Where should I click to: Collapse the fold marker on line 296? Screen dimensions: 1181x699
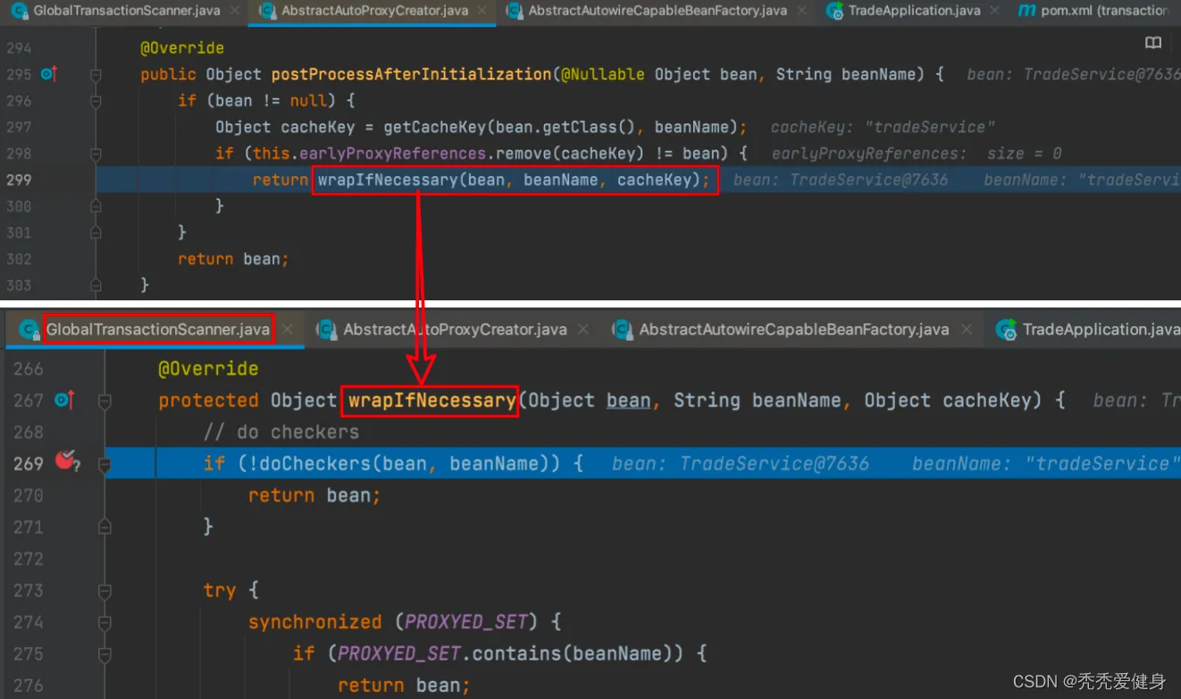point(96,101)
